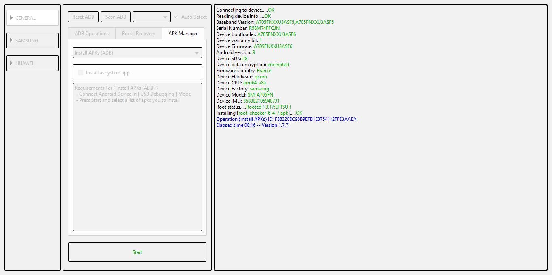The image size is (552, 275).
Task: Click the Device CPU arm64-v8a line
Action: (241, 83)
